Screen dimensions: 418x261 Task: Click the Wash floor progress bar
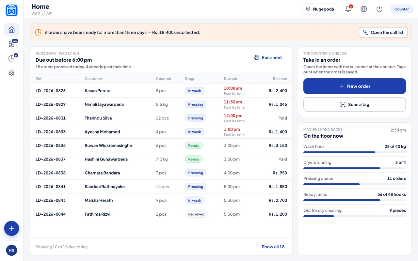355,152
